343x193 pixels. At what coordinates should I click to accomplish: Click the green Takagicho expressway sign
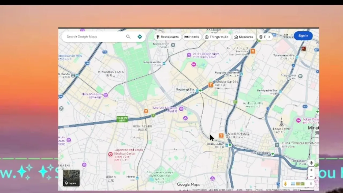pyautogui.click(x=122, y=119)
